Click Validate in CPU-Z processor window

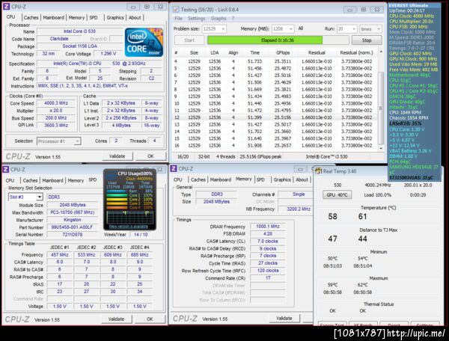tap(117, 156)
